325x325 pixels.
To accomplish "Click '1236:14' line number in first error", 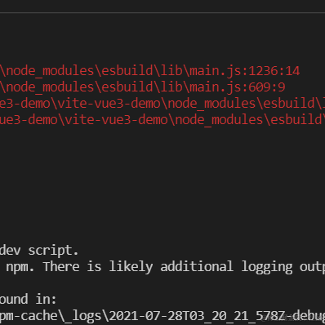I will pyautogui.click(x=274, y=71).
